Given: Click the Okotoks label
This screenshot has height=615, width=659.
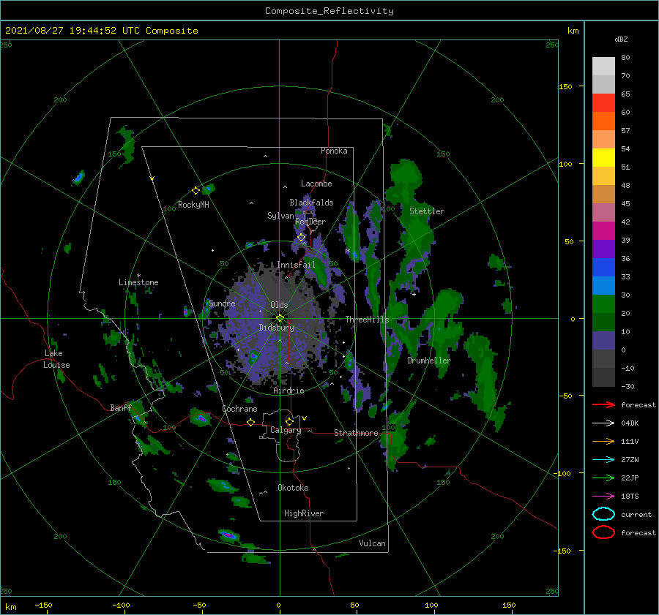Looking at the screenshot, I should point(293,488).
